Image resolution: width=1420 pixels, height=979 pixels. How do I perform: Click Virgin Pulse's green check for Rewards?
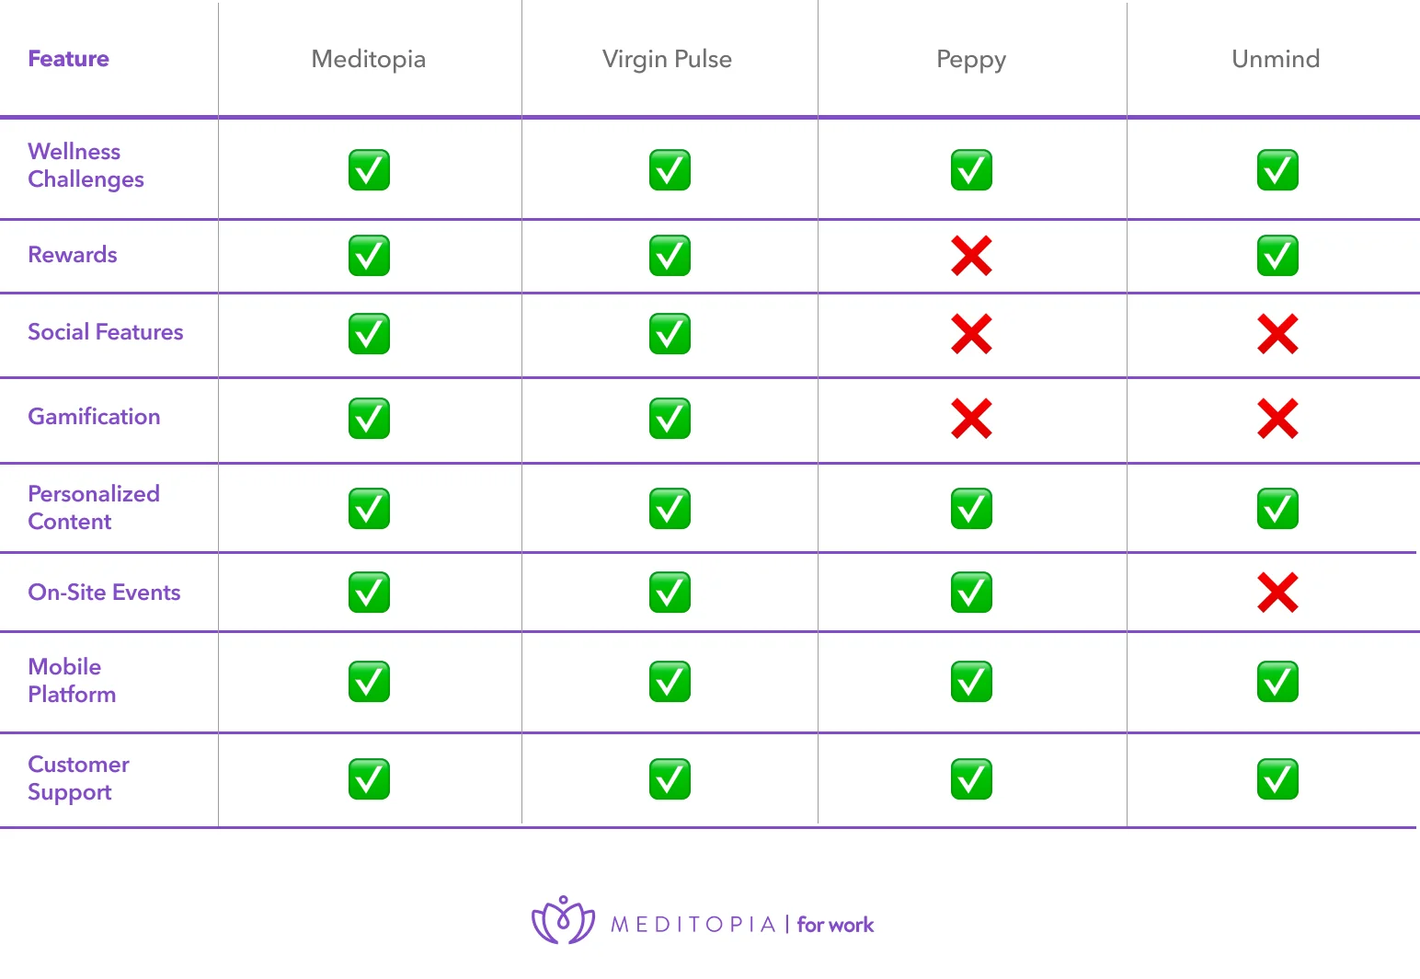(x=670, y=256)
